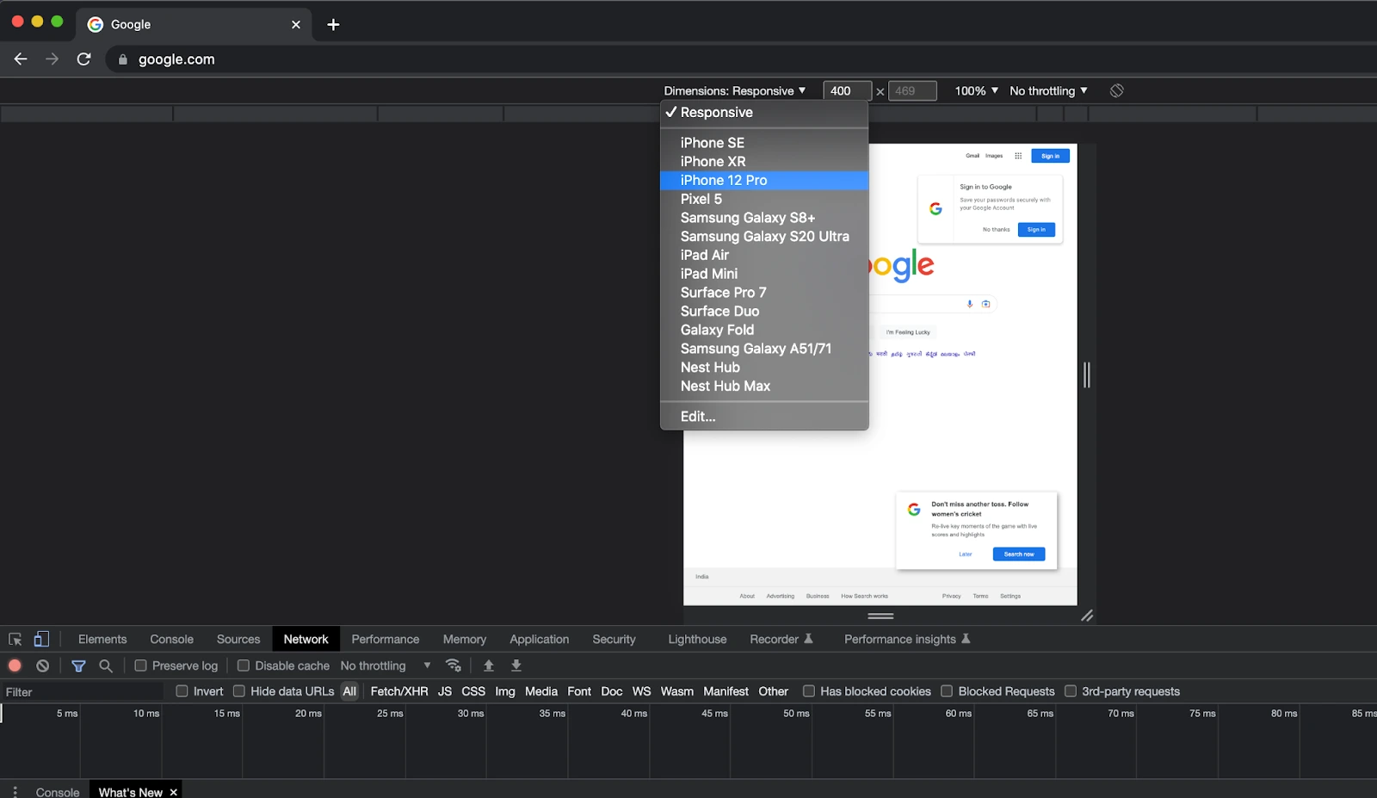1377x798 pixels.
Task: Click the rotate device orientation icon
Action: 1116,90
